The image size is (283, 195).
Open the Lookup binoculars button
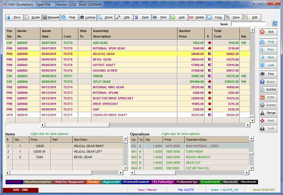[88, 17]
